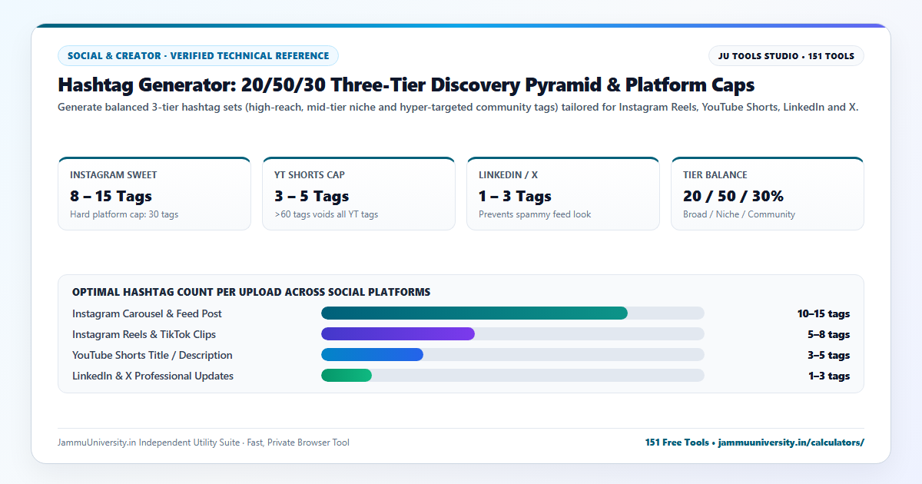922x484 pixels.
Task: Click the Social & Creator verified reference badge
Action: (198, 55)
